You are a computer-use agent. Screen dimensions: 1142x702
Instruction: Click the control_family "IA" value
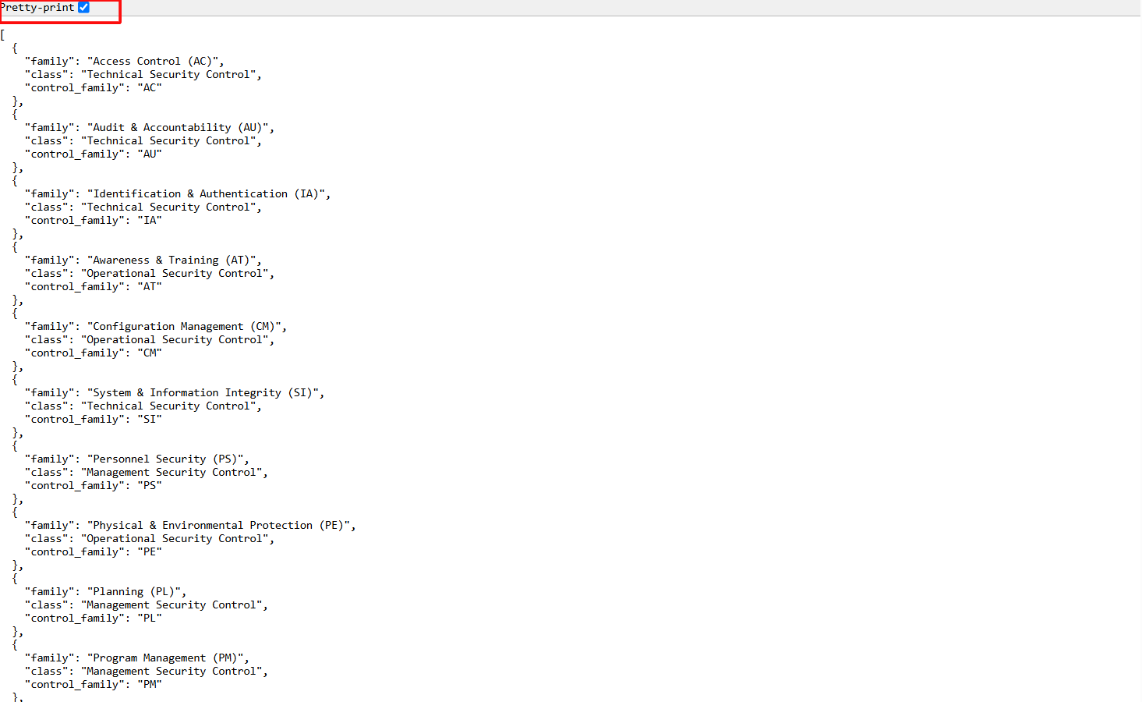click(x=150, y=221)
